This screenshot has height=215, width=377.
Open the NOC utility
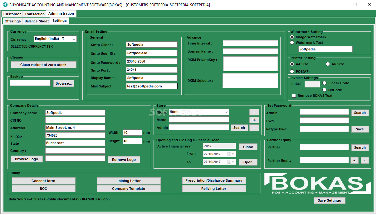[43, 189]
